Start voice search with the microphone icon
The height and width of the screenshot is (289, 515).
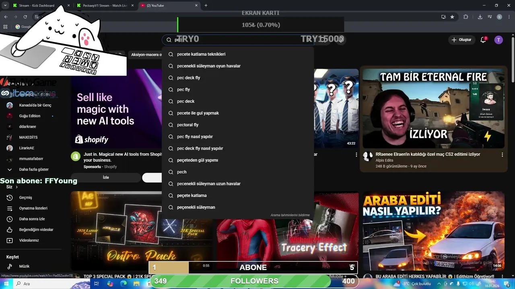(x=341, y=39)
